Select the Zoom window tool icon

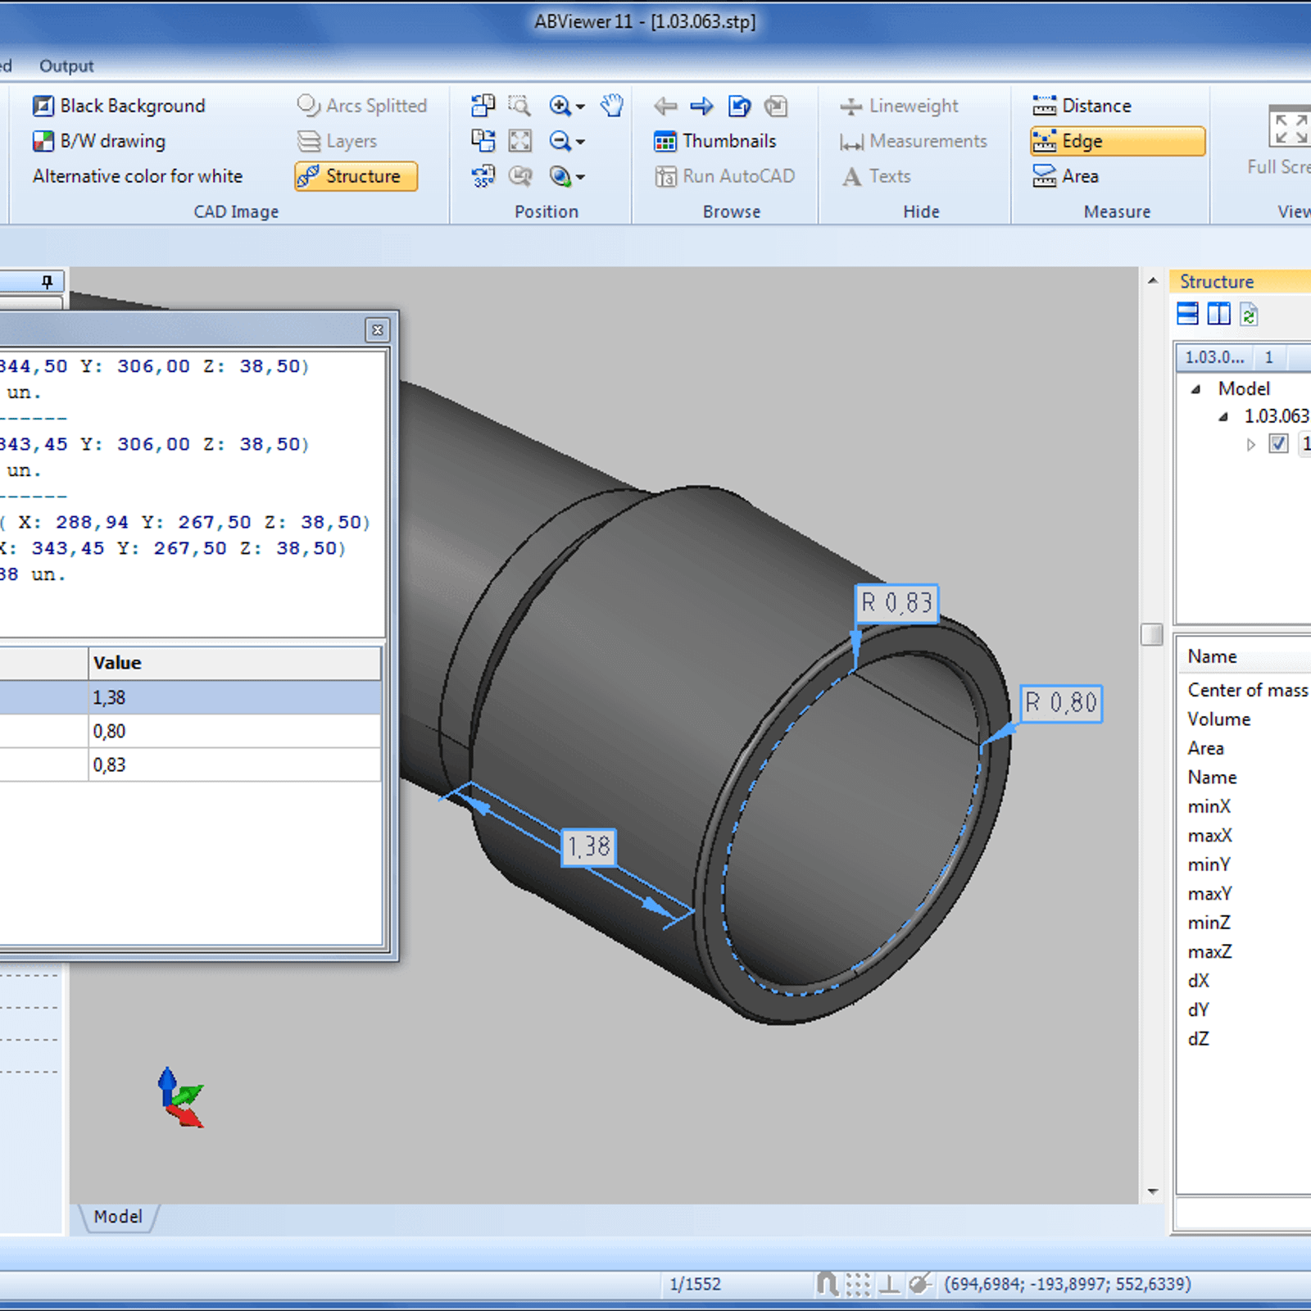tap(519, 106)
